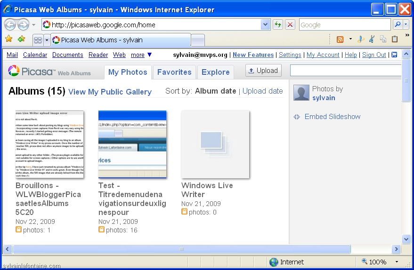Open the Windows Live Writer album title

point(207,190)
